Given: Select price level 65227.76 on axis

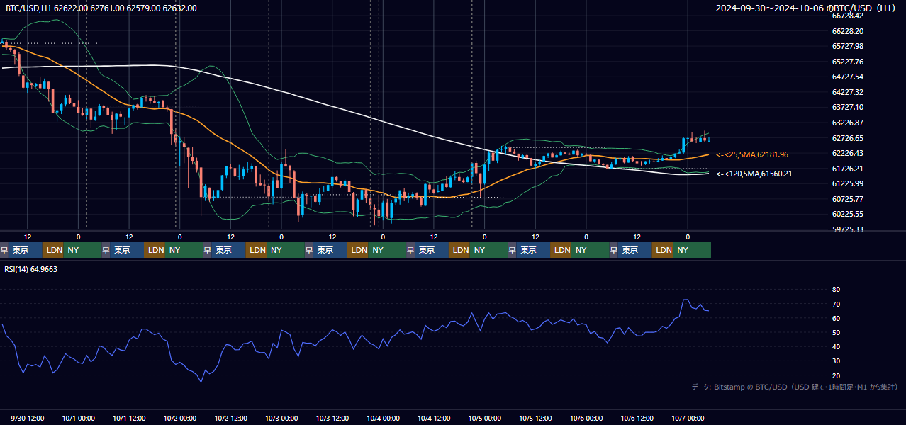Looking at the screenshot, I should 847,62.
